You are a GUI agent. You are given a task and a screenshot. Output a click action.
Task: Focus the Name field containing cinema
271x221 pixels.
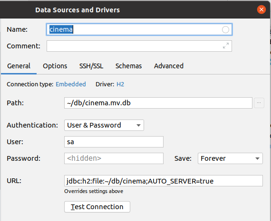click(x=139, y=29)
